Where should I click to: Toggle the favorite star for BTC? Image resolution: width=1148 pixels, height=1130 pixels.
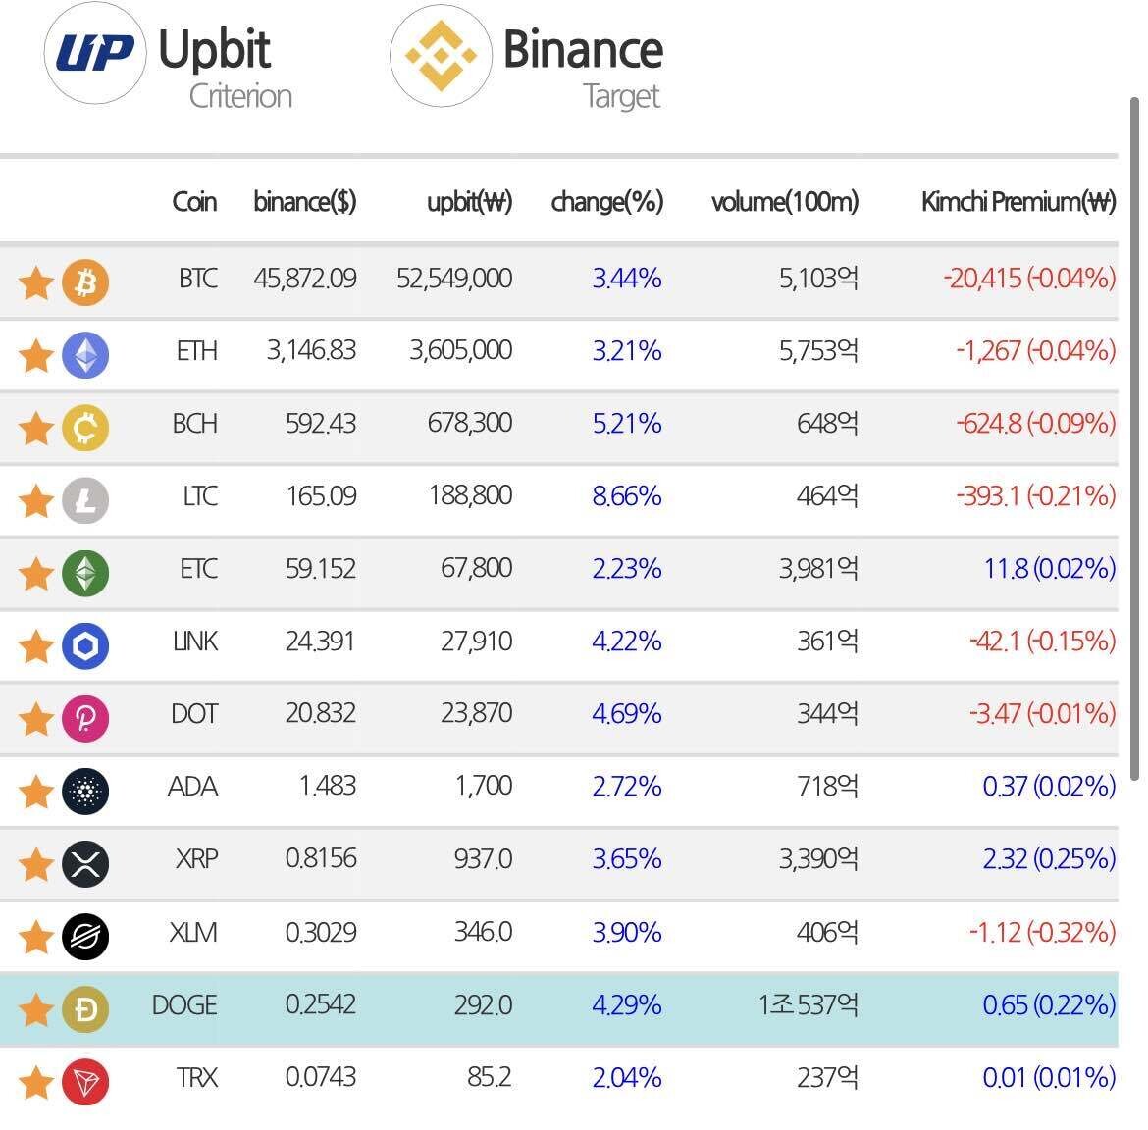pyautogui.click(x=36, y=282)
